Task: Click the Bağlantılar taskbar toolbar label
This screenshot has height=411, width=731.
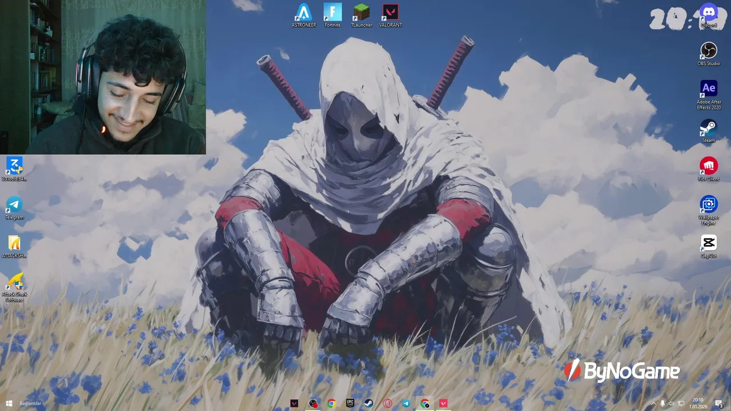Action: pos(31,404)
